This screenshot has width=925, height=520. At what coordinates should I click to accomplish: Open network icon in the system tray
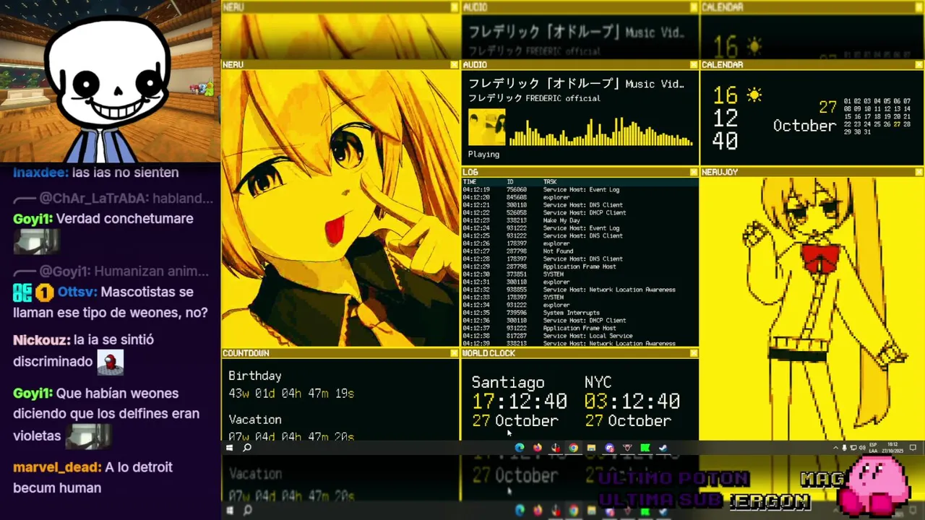[853, 448]
